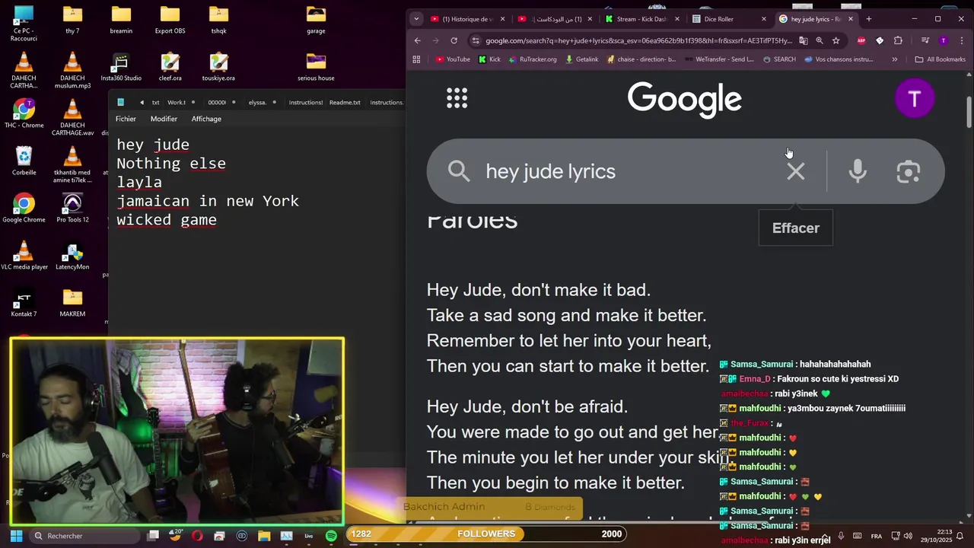Close the Dice Roller tab

[764, 19]
